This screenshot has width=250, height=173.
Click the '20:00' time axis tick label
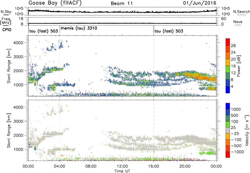(x=185, y=166)
